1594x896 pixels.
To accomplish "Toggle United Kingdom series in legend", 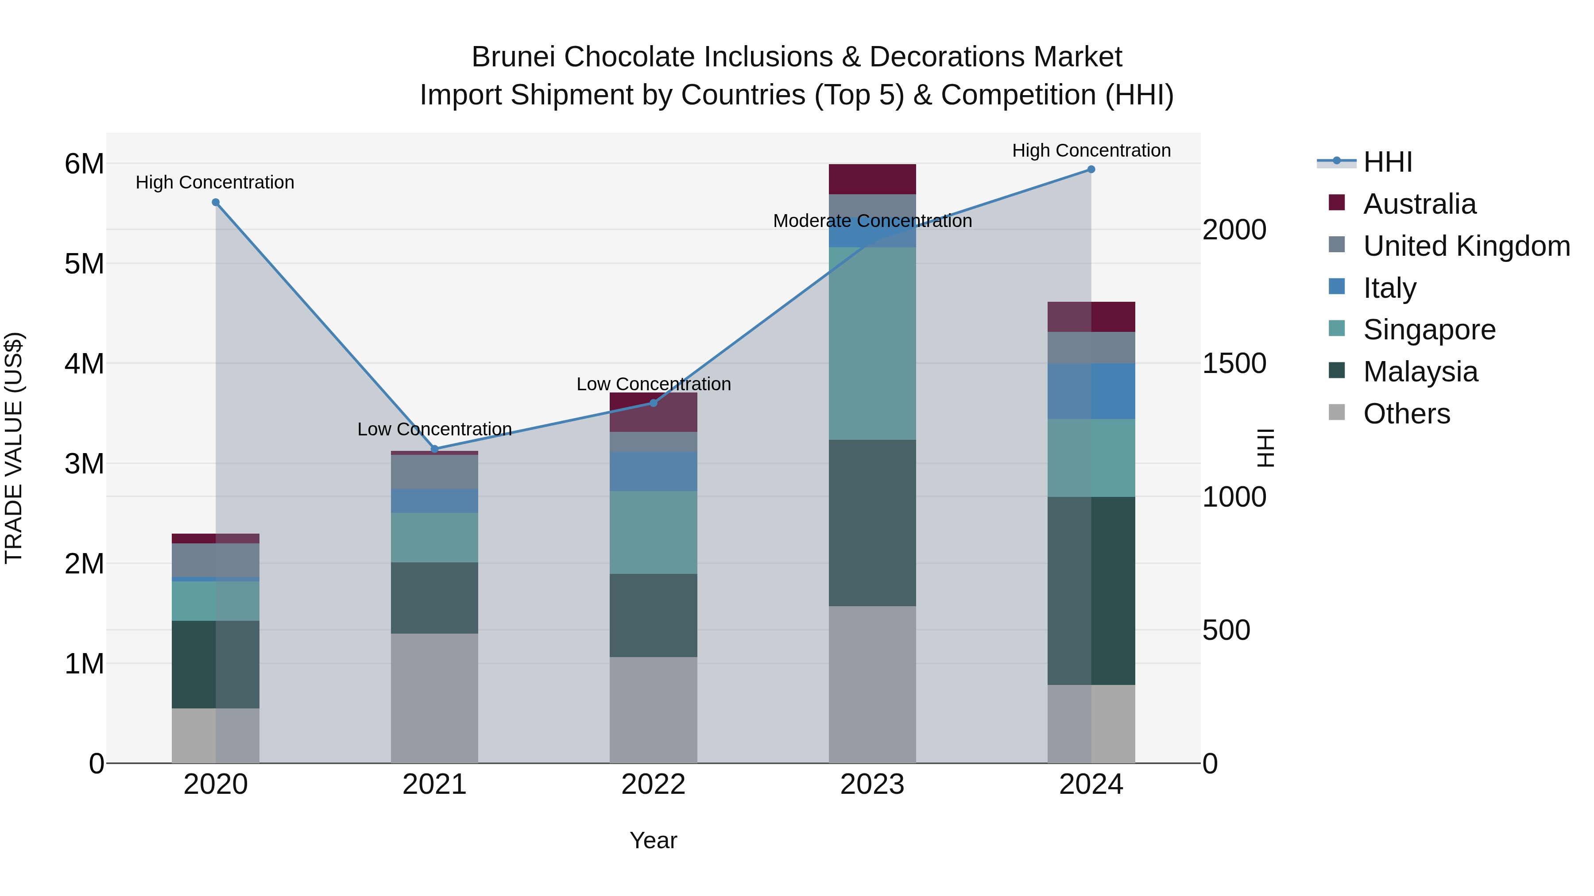I will 1449,246.
